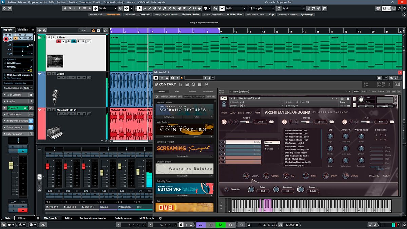Open track search magnifier icon
The height and width of the screenshot is (229, 407).
coord(105,31)
